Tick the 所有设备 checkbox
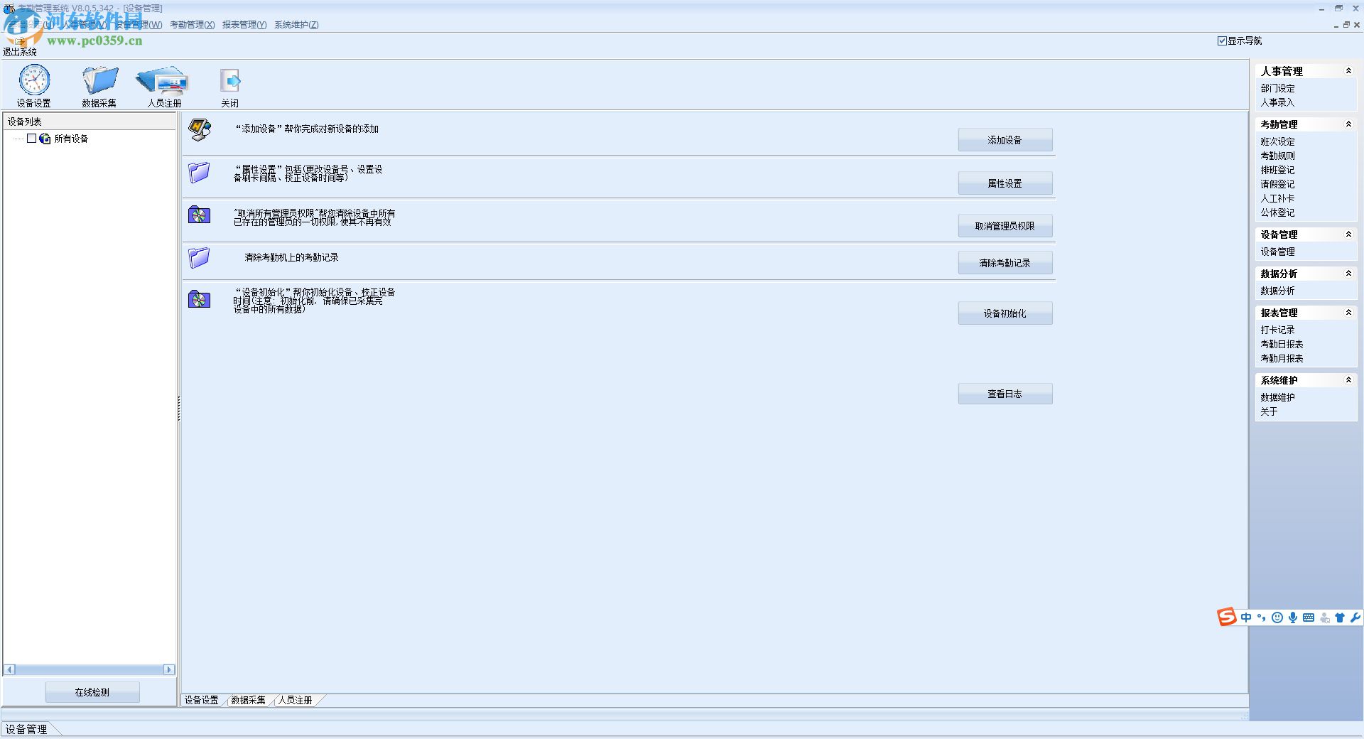1364x739 pixels. (31, 139)
